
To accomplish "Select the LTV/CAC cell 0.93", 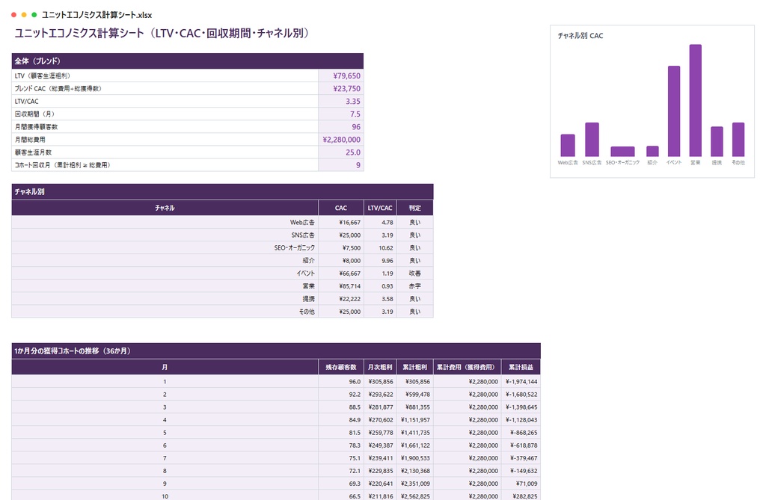I will pos(380,286).
